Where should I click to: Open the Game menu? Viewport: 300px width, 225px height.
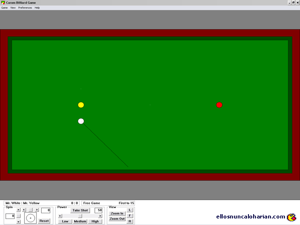pos(4,7)
